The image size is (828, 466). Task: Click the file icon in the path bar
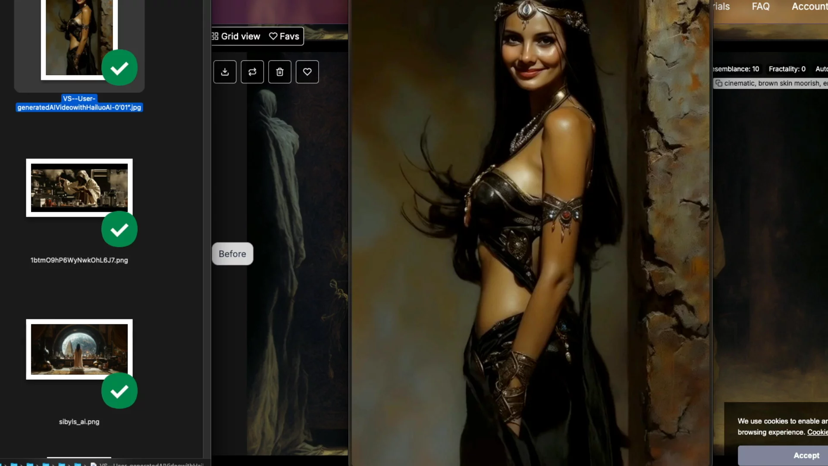[x=93, y=464]
